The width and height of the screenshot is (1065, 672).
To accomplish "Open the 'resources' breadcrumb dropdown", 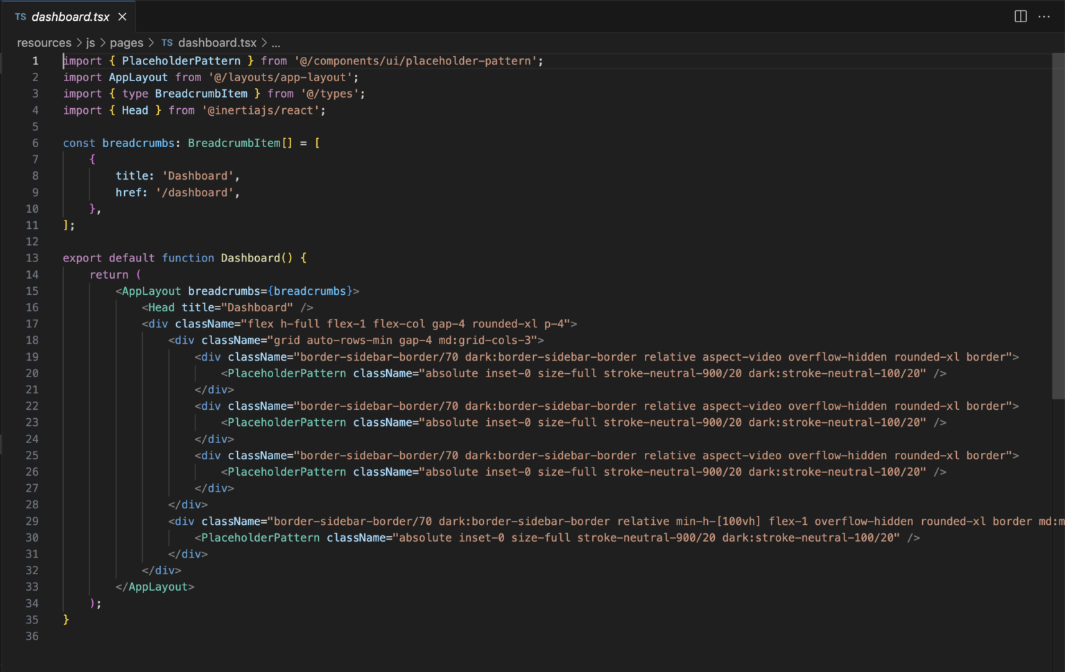I will pyautogui.click(x=44, y=42).
